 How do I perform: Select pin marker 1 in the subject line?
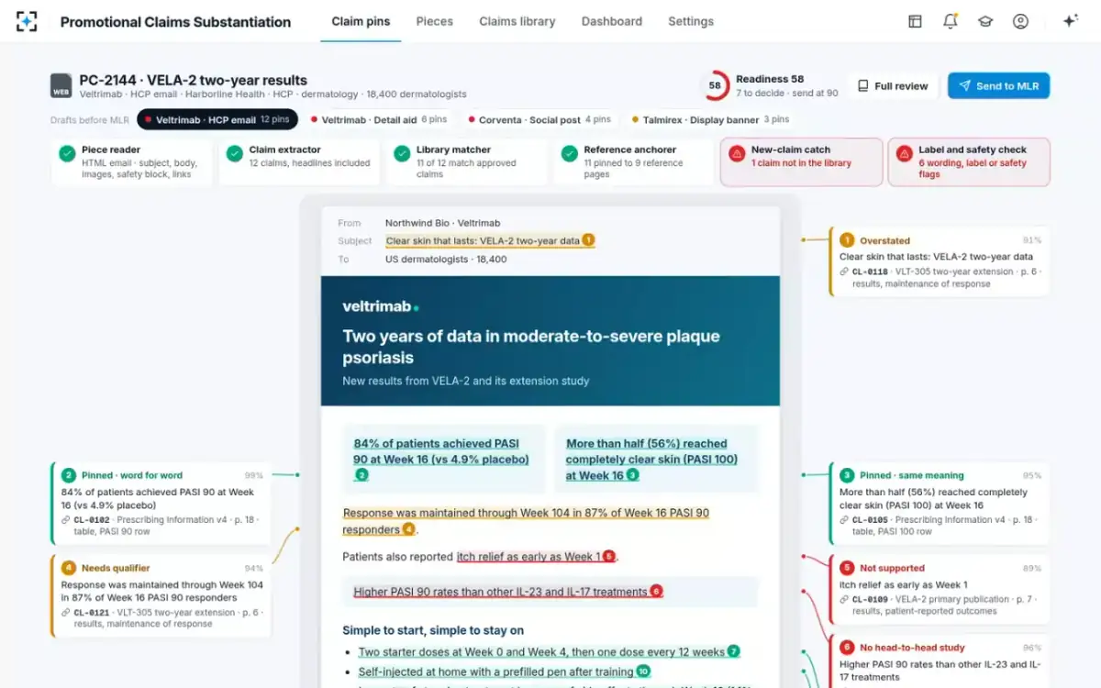[588, 240]
